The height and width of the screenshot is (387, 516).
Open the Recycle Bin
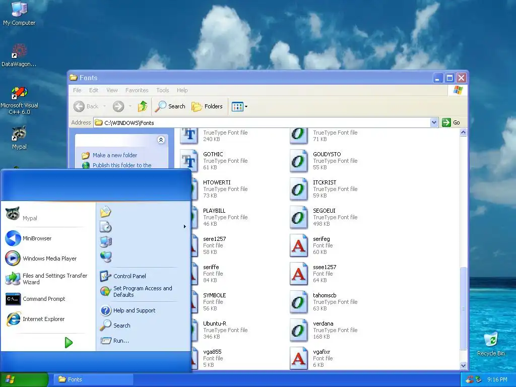(x=491, y=344)
